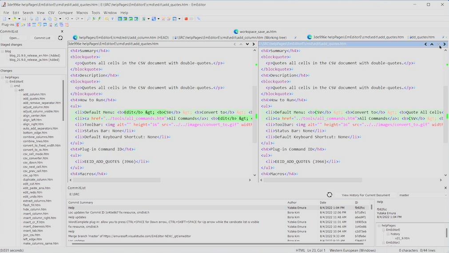Open the master branch dropdown
The image size is (449, 253).
pyautogui.click(x=423, y=195)
